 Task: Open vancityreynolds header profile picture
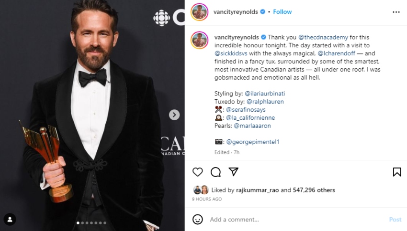(199, 12)
